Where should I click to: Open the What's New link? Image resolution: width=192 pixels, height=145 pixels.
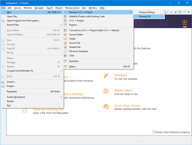pos(123,90)
